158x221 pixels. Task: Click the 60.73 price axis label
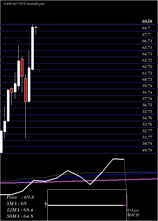click(147, 80)
